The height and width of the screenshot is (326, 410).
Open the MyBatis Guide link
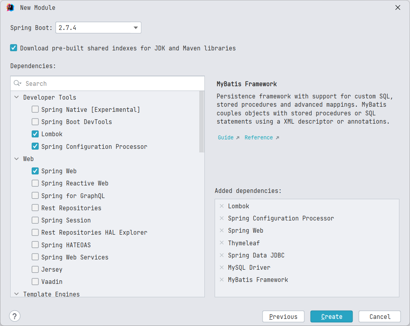pyautogui.click(x=226, y=137)
